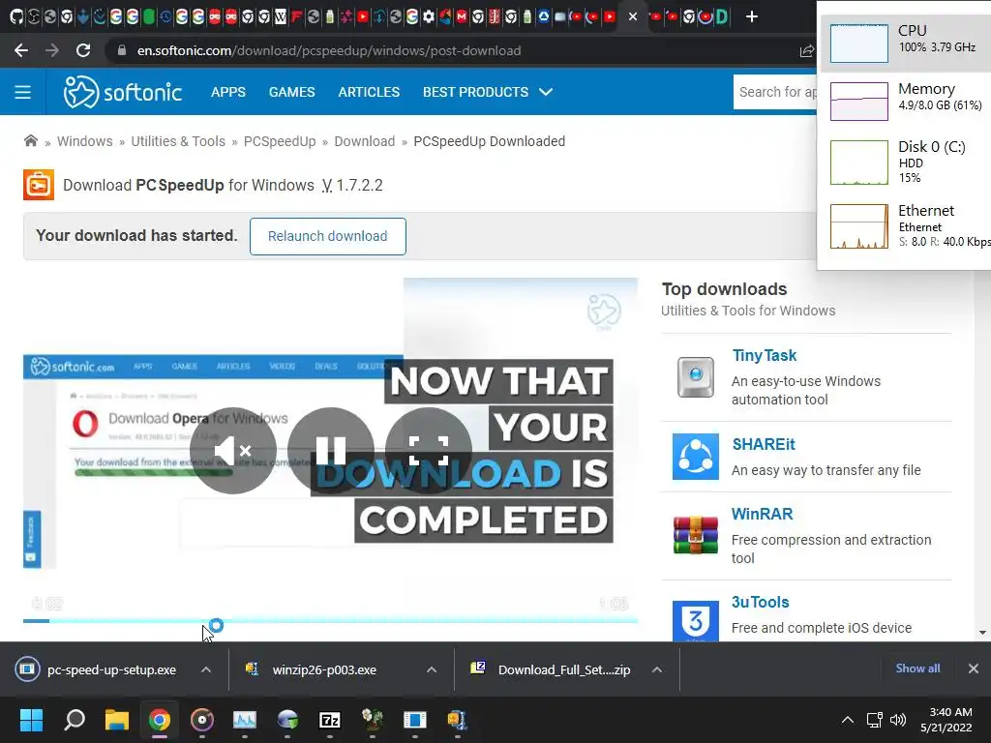Open a new browser tab with plus icon
991x743 pixels.
pos(751,16)
